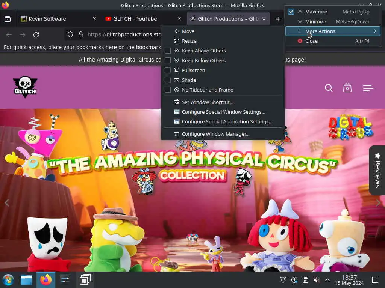Image resolution: width=385 pixels, height=288 pixels.
Task: Select Resize in window menu
Action: coord(223,41)
